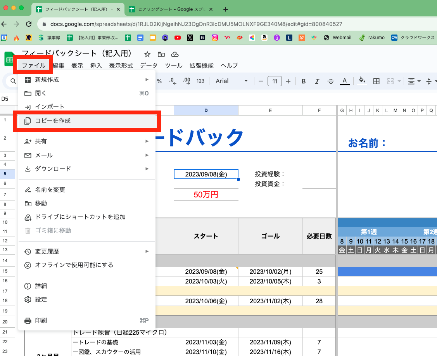Toggle bold formatting in the toolbar
Screen dimensions: 437x356
304,81
